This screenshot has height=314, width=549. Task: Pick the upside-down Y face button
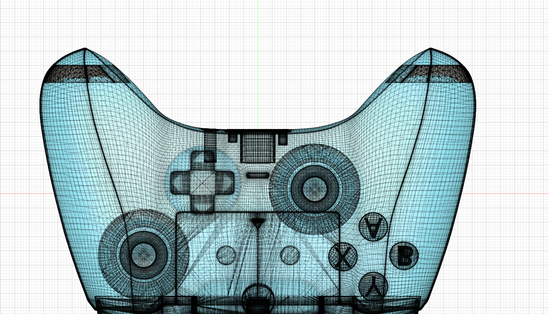[x=373, y=286]
